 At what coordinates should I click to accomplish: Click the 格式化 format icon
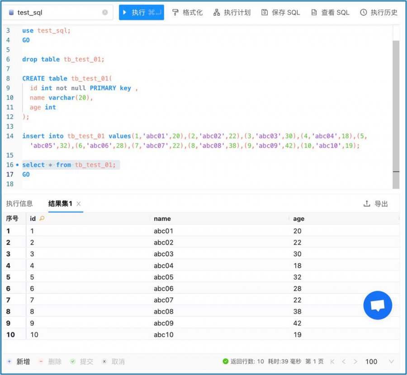coord(175,13)
